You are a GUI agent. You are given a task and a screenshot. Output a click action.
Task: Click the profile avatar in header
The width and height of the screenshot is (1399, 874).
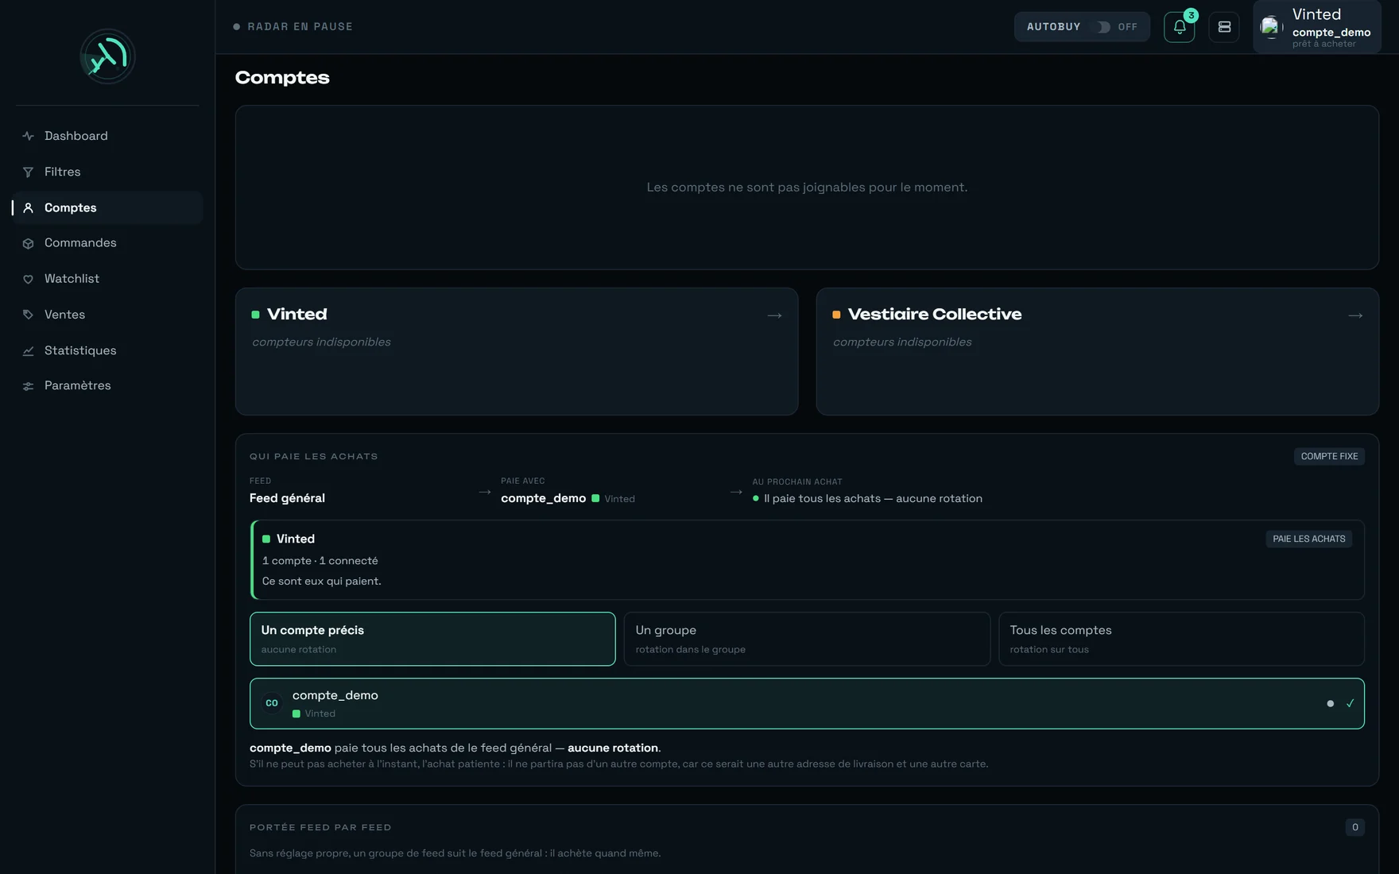(x=1271, y=27)
